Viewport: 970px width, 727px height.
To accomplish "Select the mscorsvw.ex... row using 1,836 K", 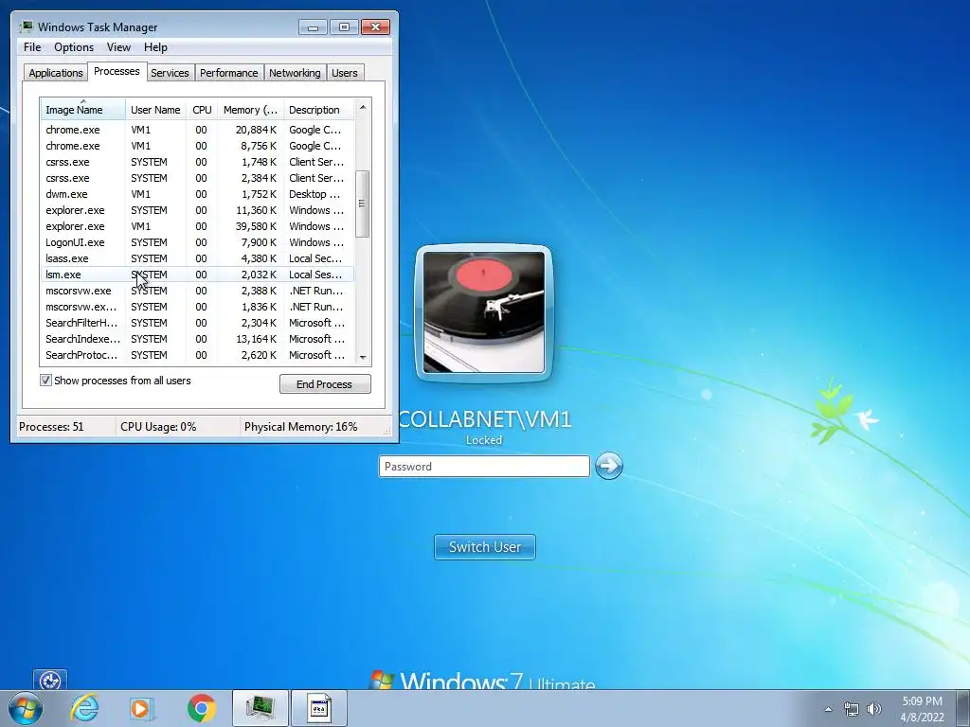I will click(197, 307).
